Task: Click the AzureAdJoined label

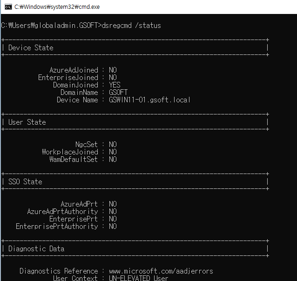Action: click(74, 70)
